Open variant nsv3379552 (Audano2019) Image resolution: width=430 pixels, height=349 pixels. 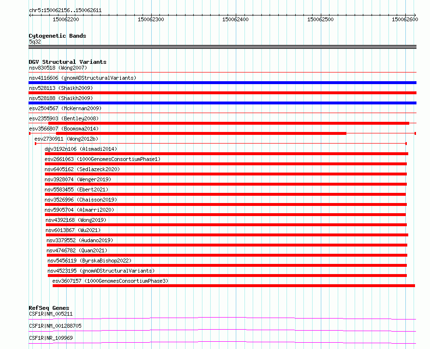tap(80, 240)
